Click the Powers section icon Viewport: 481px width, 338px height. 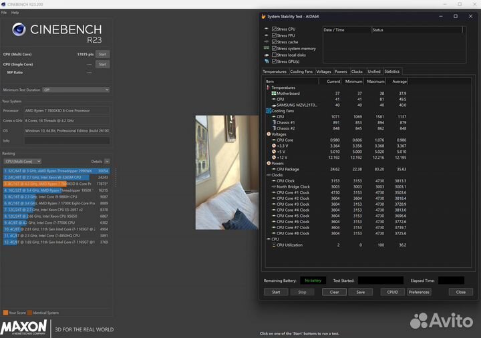tap(269, 163)
